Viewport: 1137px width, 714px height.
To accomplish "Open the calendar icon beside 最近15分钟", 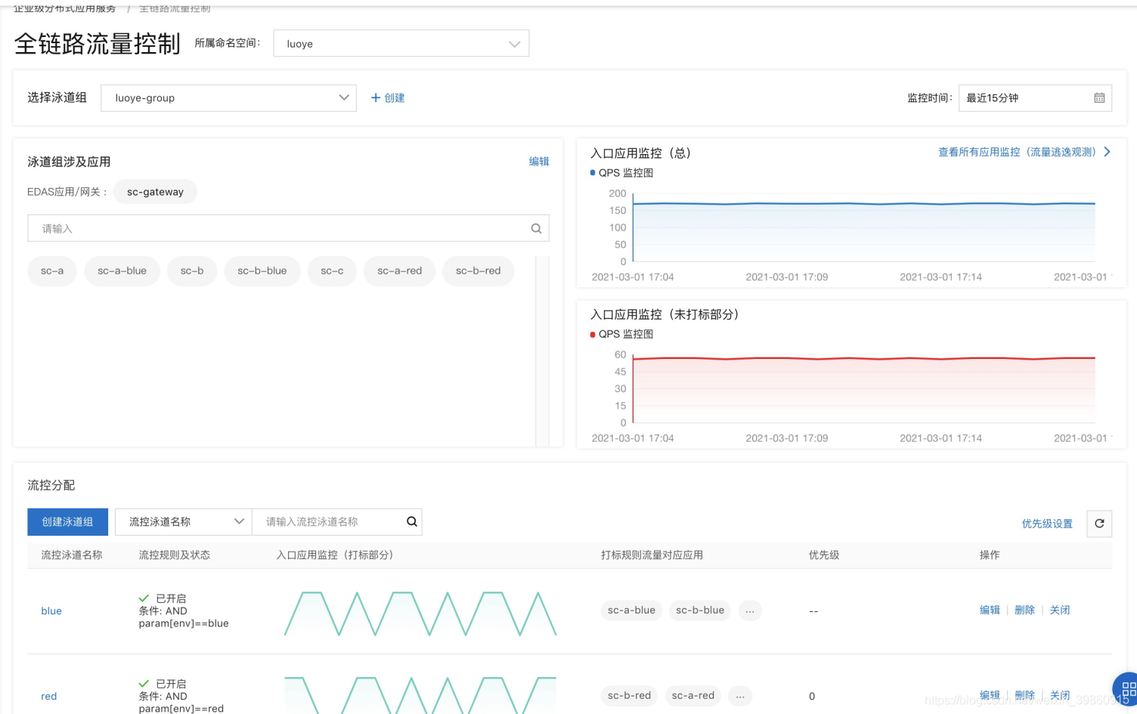I will click(1101, 97).
